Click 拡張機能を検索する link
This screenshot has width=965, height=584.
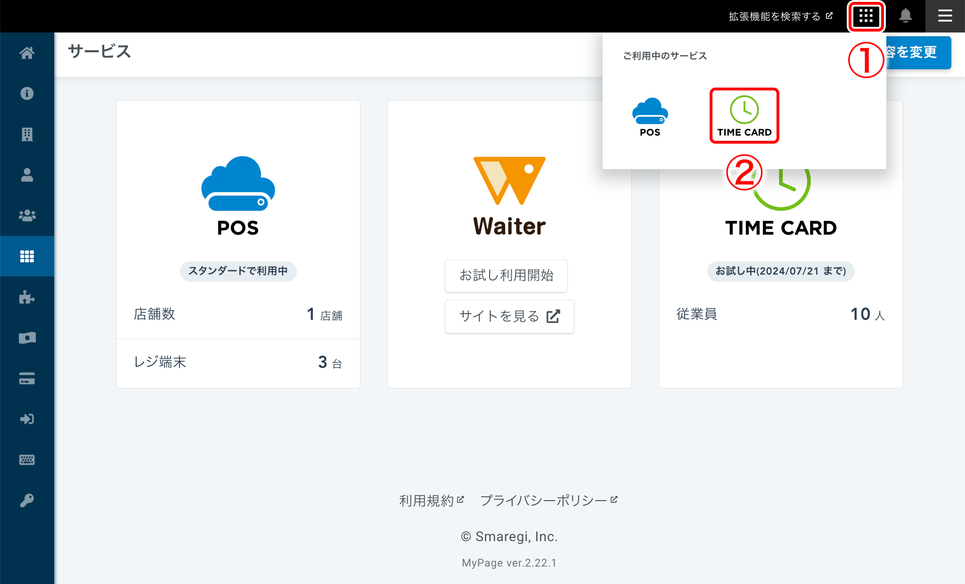coord(780,16)
